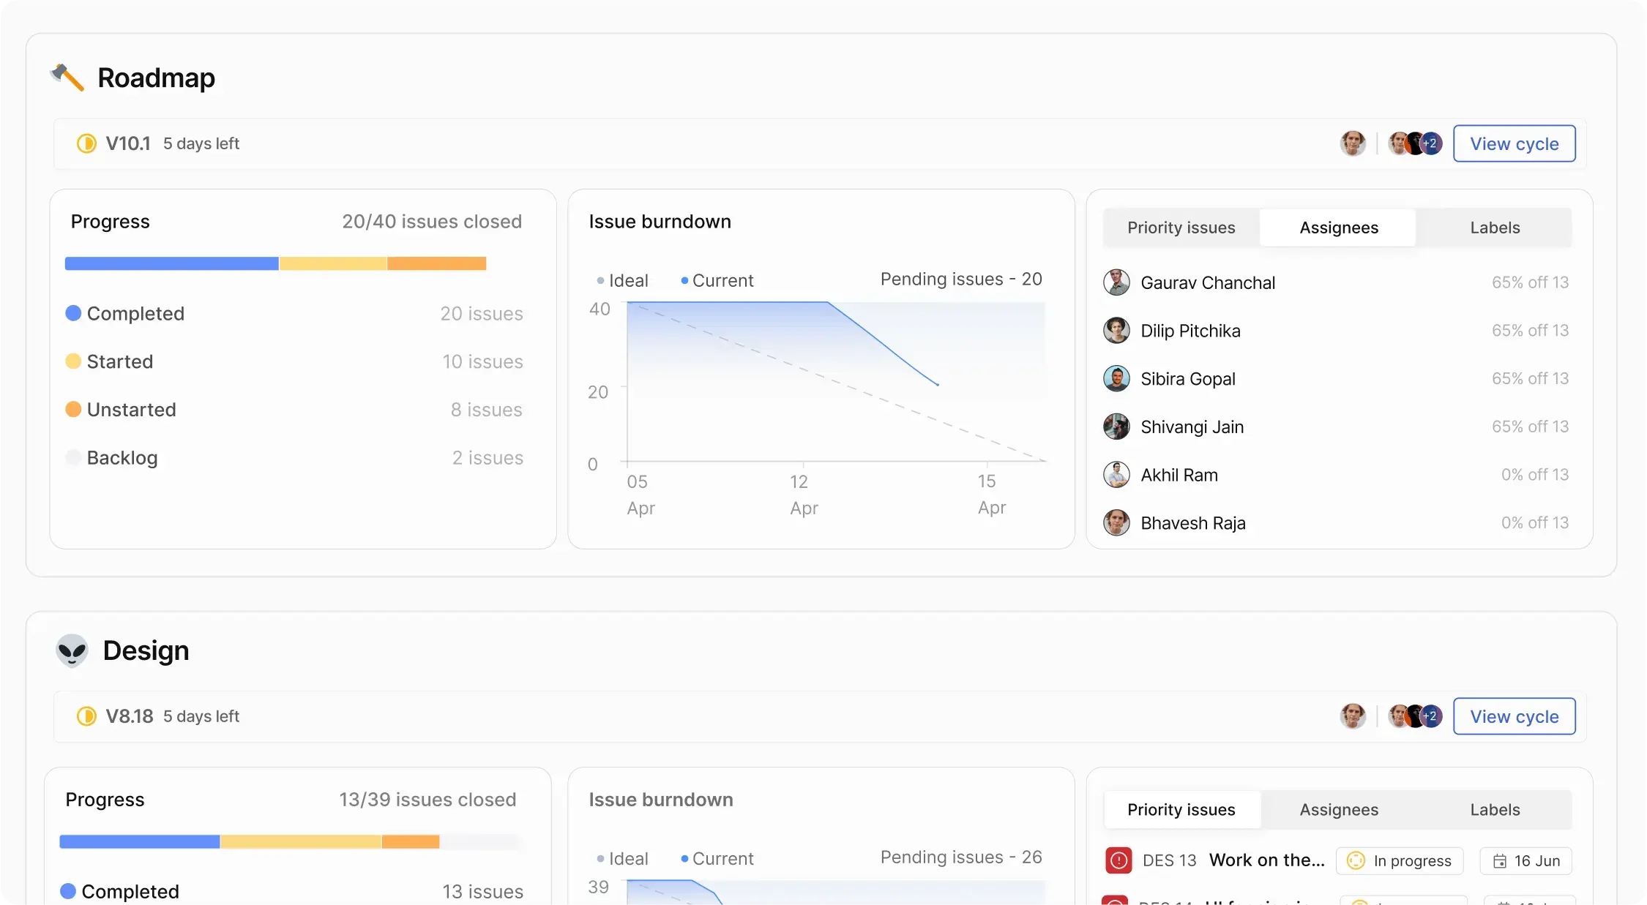The height and width of the screenshot is (905, 1647).
Task: Click the Completed blue dot in Roadmap progress
Action: pyautogui.click(x=73, y=313)
